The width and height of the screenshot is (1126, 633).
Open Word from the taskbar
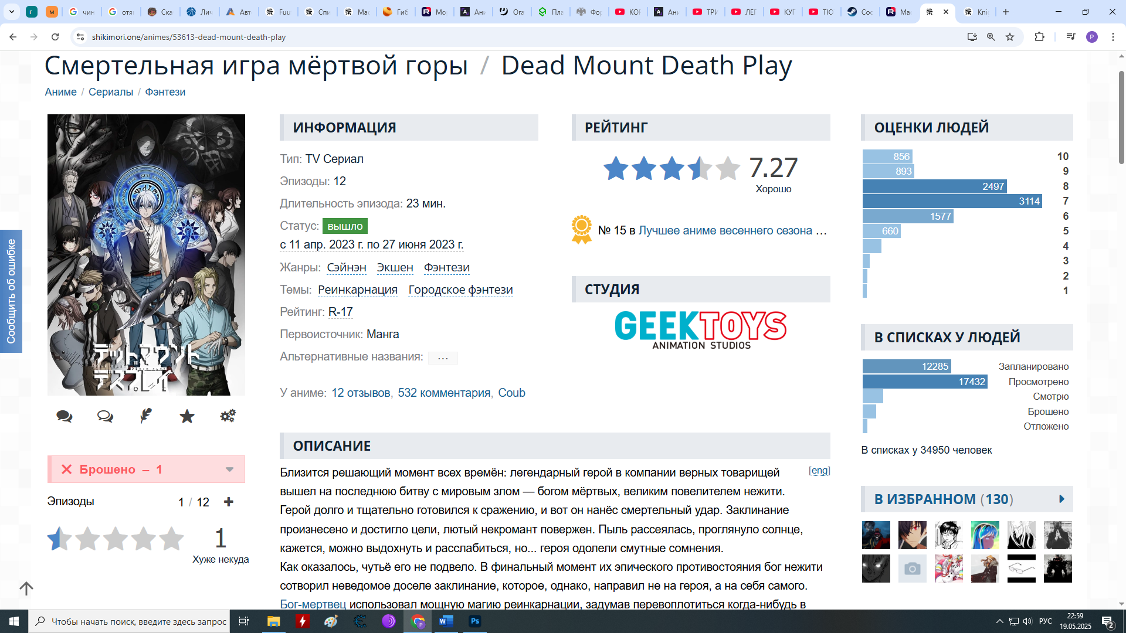click(x=446, y=621)
